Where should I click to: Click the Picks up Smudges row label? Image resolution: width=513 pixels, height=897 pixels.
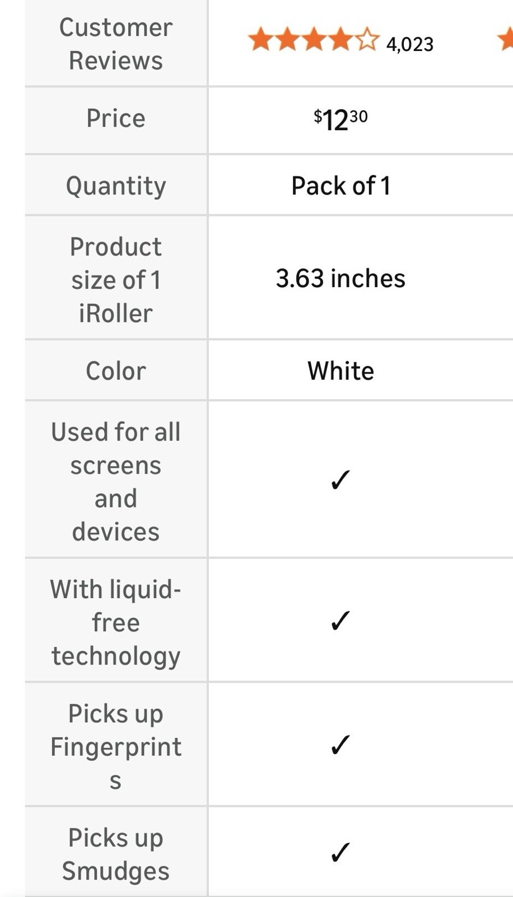coord(116,854)
